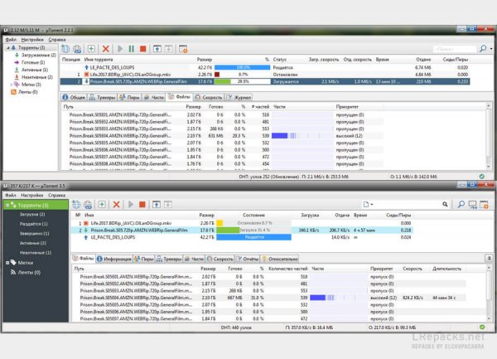Switch to Трекеры tab in uTorrent 2.2.1
Image resolution: width=497 pixels, height=359 pixels.
click(x=103, y=97)
